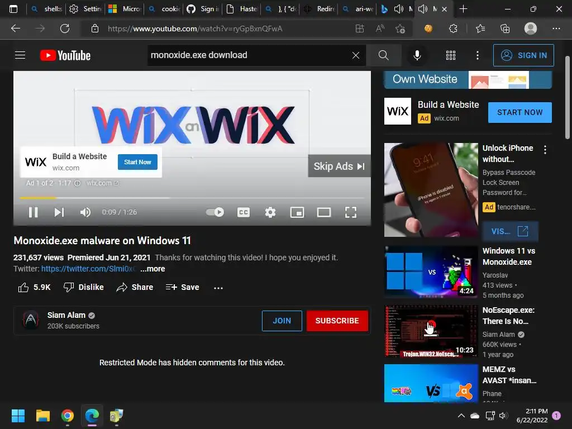Open the YouTube guide hamburger menu

pos(20,55)
